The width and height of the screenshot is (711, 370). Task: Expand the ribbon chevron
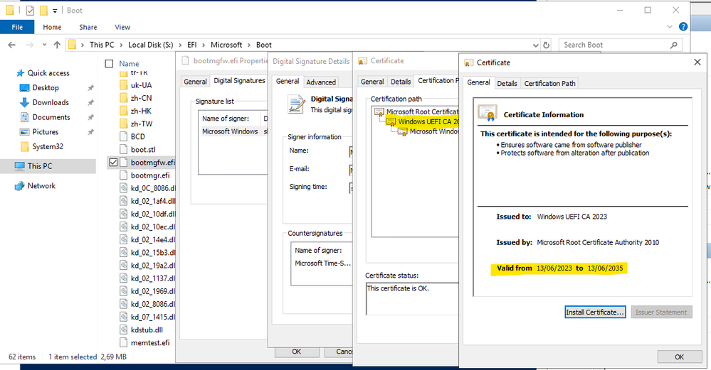[669, 27]
